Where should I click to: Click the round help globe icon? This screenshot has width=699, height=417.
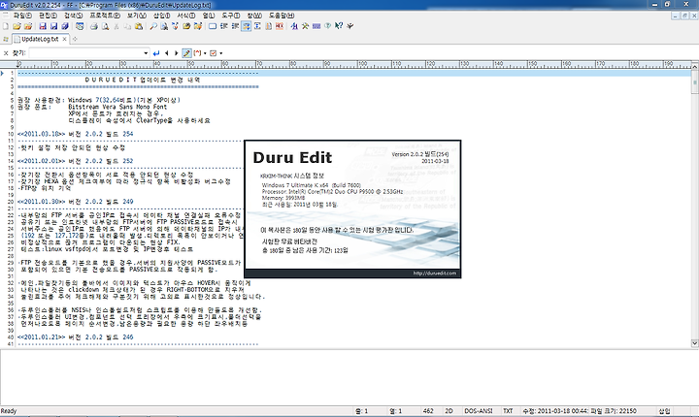(x=328, y=26)
